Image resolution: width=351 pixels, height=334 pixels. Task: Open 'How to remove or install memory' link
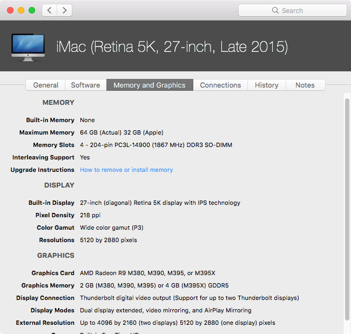click(x=126, y=170)
